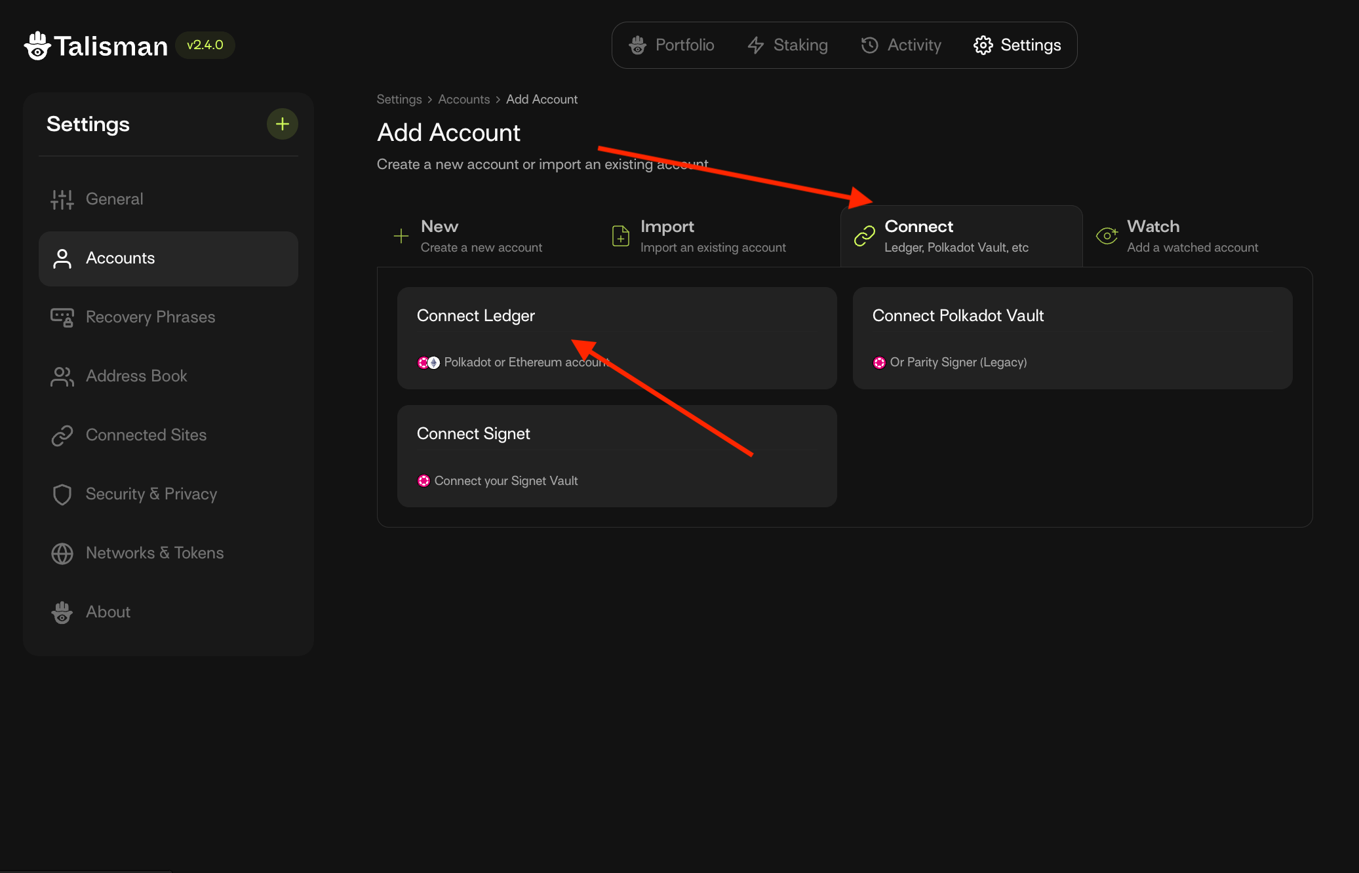Click the Connect Signet card
This screenshot has height=873, width=1359.
pyautogui.click(x=616, y=456)
